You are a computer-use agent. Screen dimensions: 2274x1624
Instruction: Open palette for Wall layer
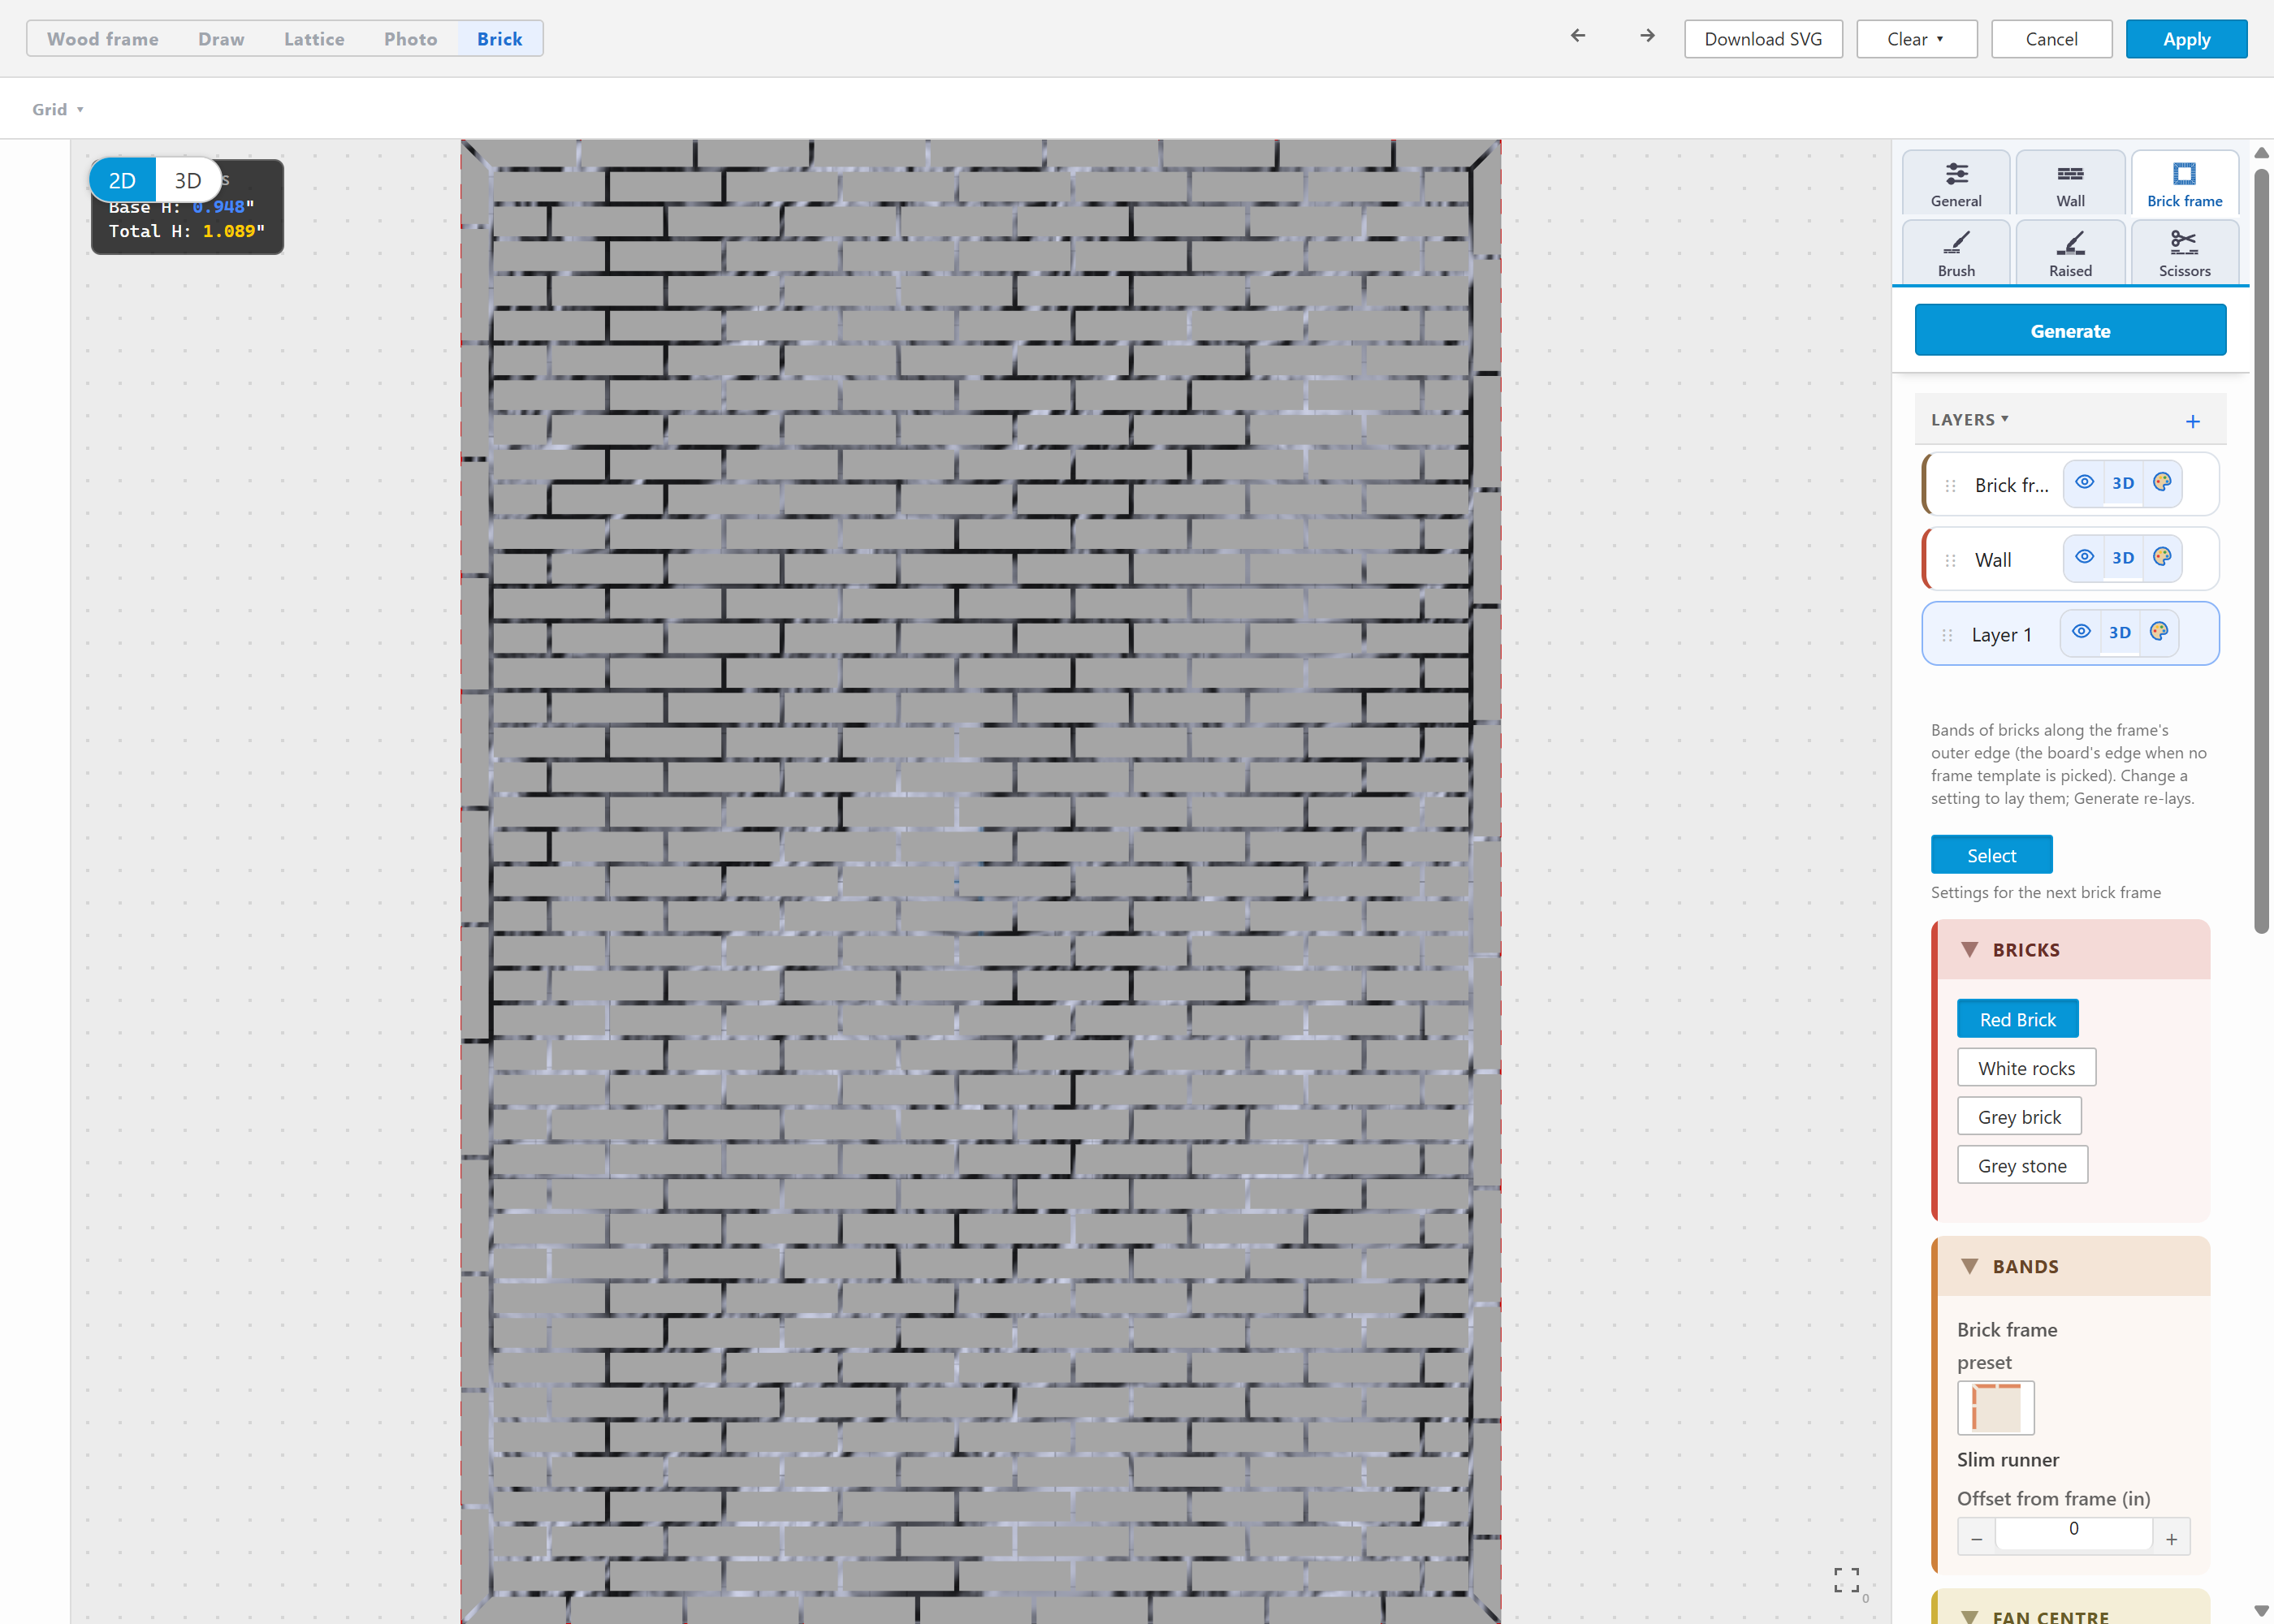[x=2162, y=557]
